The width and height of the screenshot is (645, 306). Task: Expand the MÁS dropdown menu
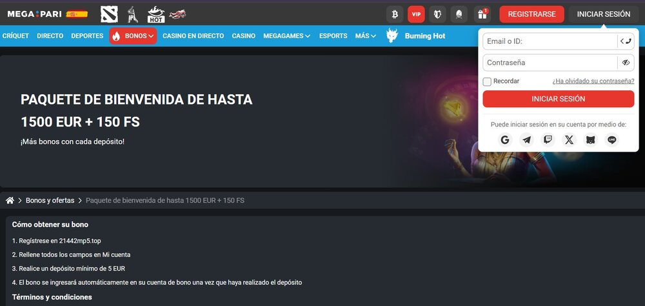(x=366, y=36)
